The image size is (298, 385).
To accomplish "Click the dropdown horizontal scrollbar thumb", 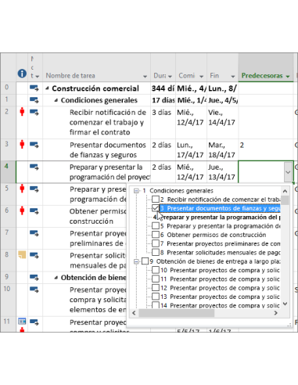I will point(176,313).
